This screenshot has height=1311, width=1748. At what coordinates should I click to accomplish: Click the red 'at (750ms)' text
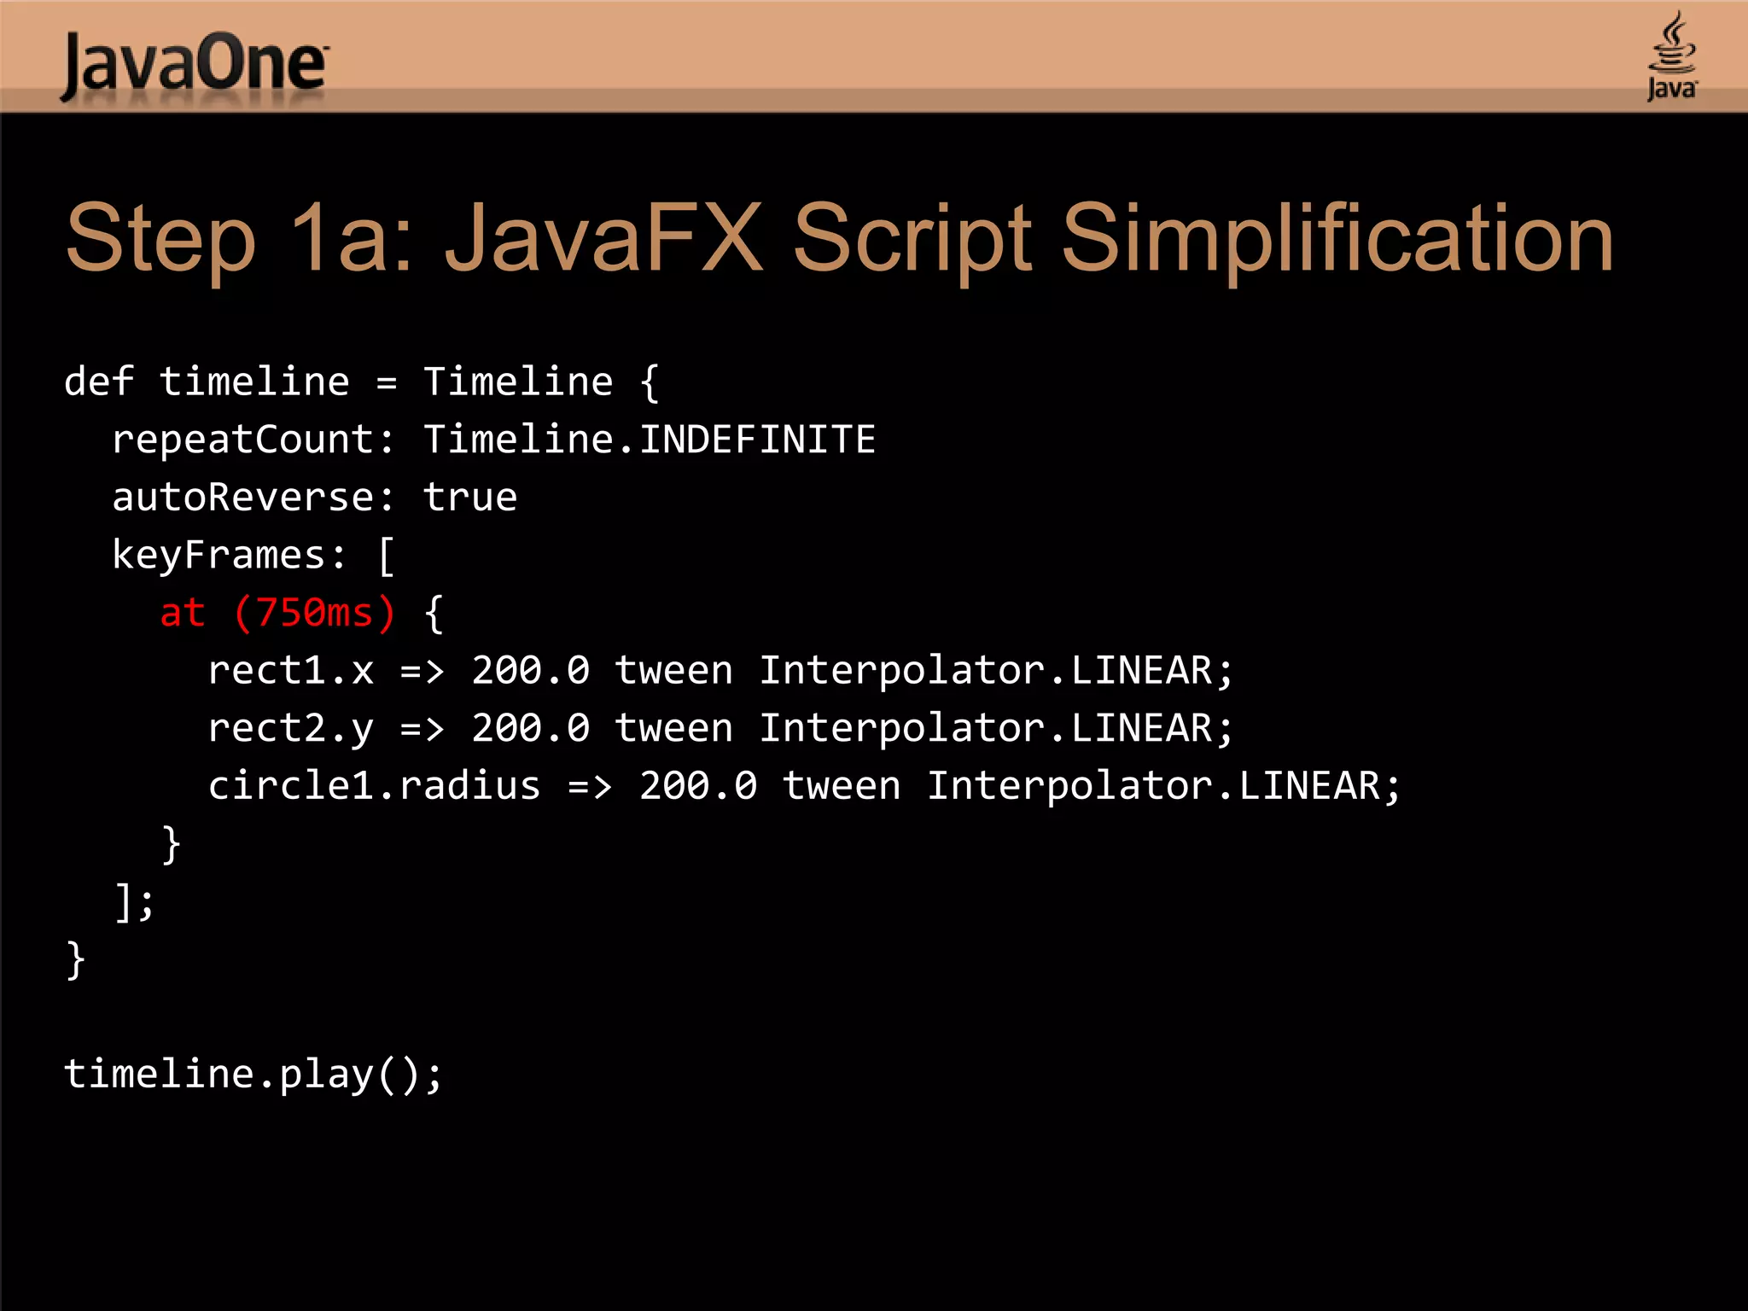point(277,613)
